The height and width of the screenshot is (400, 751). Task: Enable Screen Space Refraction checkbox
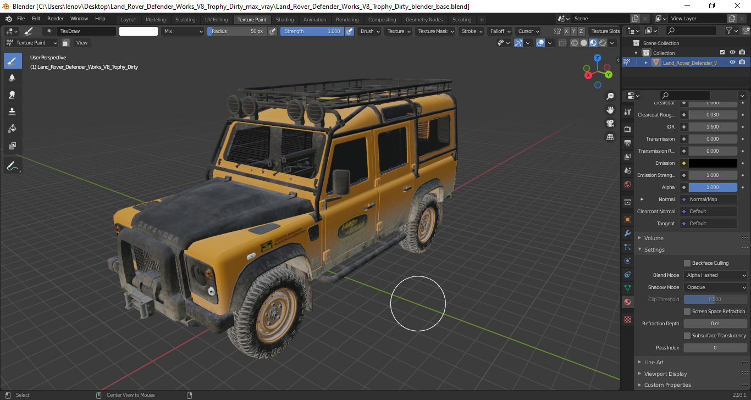point(687,312)
